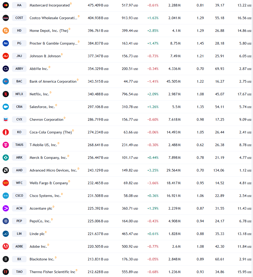
Task: Click the Merck teal logo icon
Action: coord(6,158)
